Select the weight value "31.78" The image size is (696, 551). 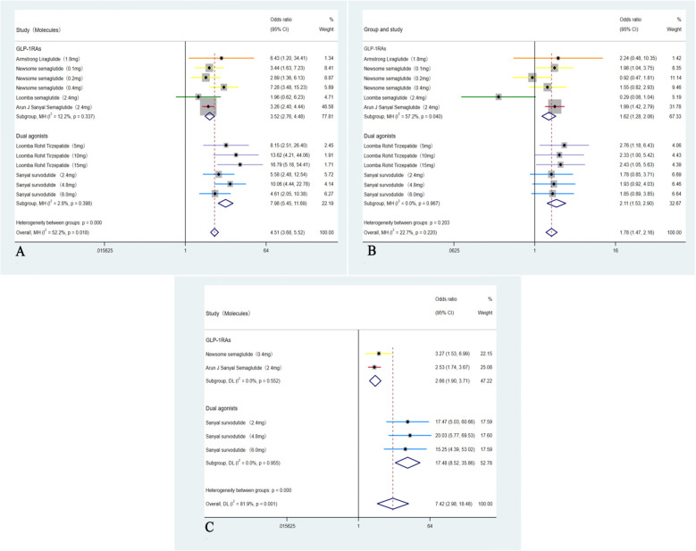675,107
